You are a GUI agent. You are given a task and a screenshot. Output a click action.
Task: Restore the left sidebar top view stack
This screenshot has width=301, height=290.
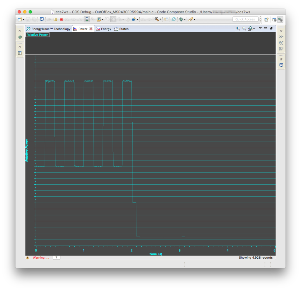tap(20, 31)
